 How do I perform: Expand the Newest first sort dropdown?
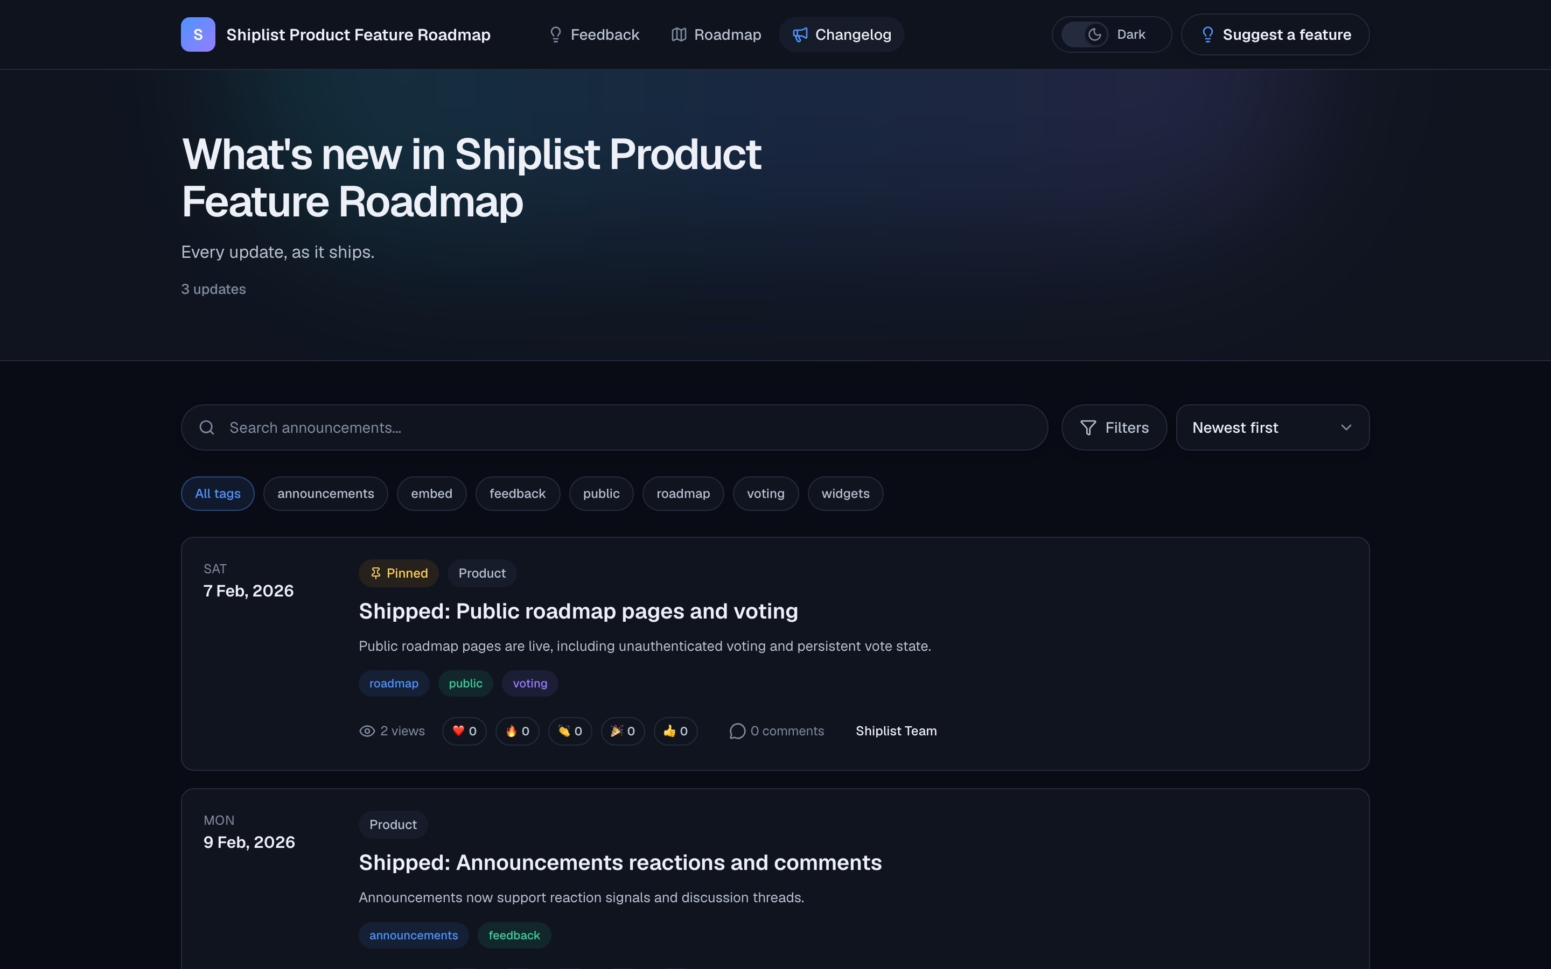(x=1273, y=427)
